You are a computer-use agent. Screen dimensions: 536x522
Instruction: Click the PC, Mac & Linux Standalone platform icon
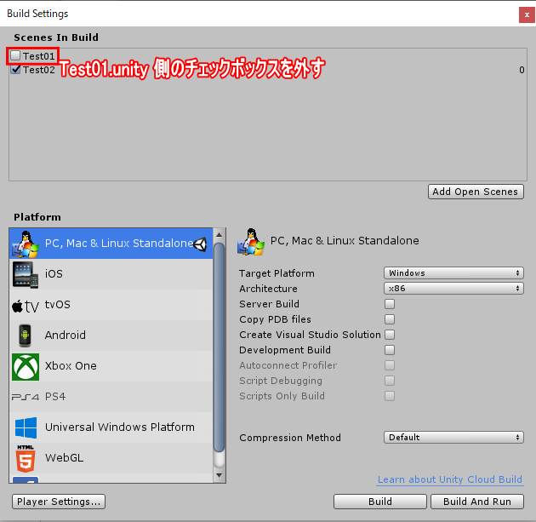pos(26,244)
